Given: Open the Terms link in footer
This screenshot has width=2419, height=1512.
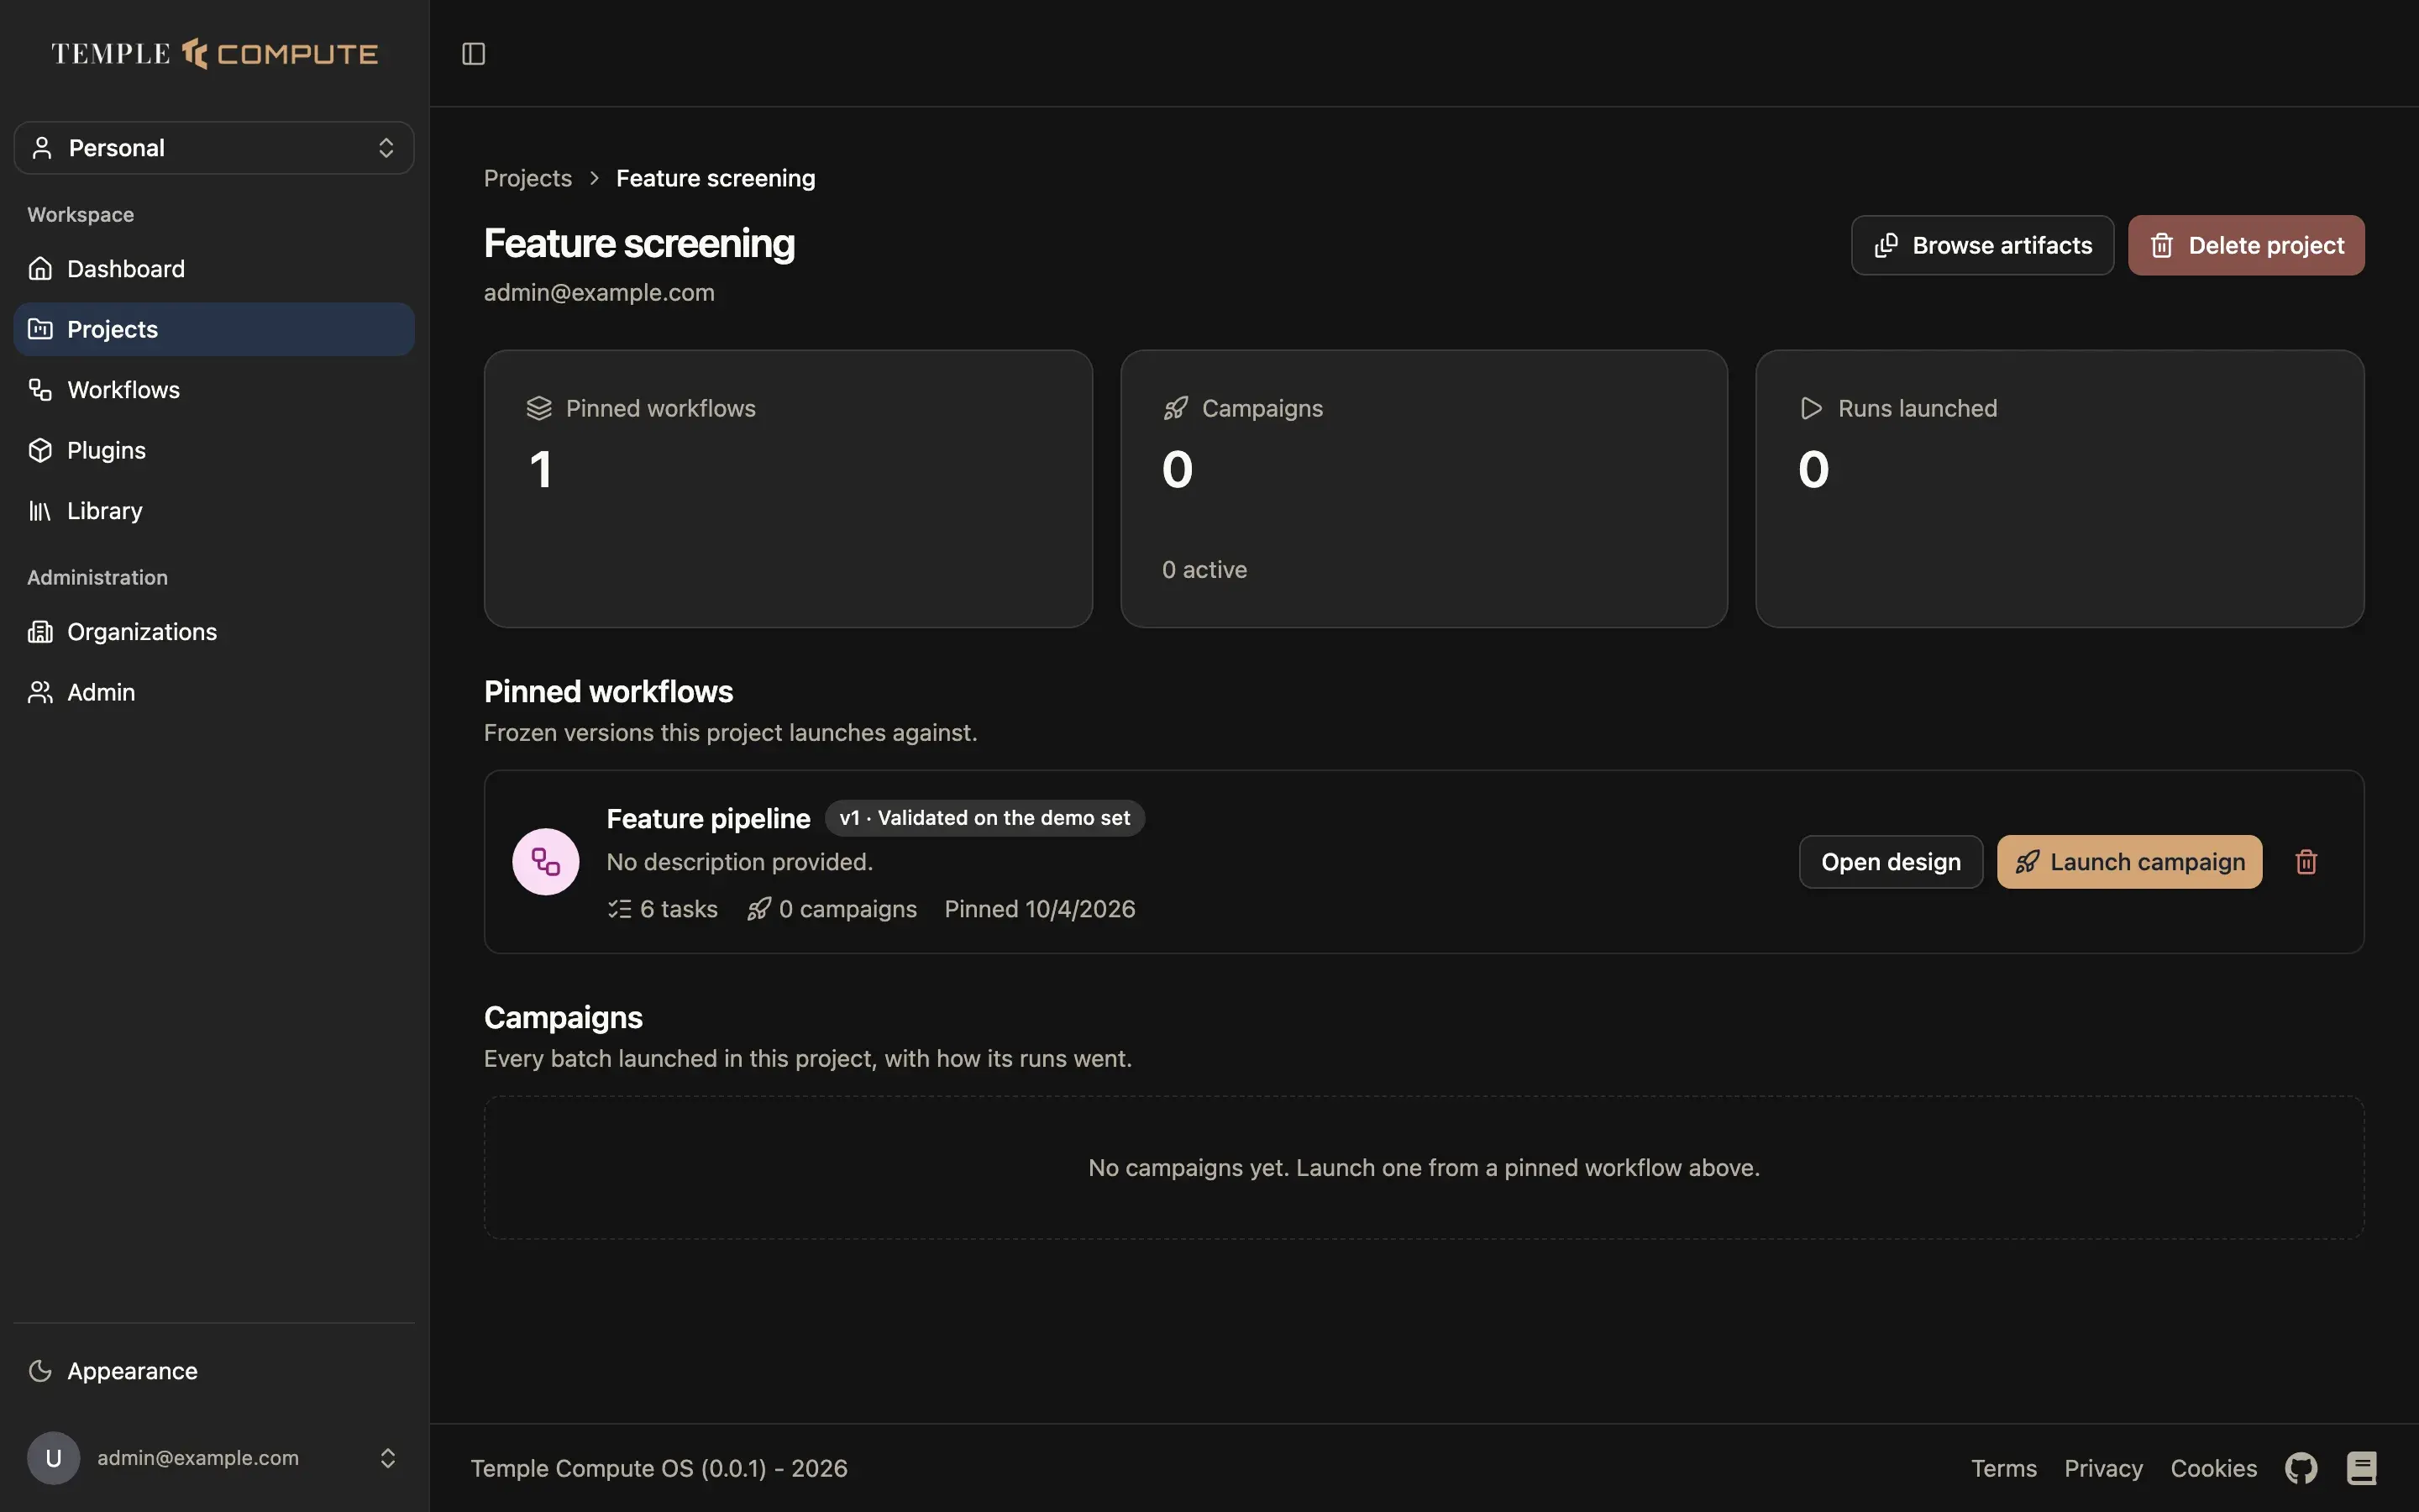Looking at the screenshot, I should [2003, 1468].
